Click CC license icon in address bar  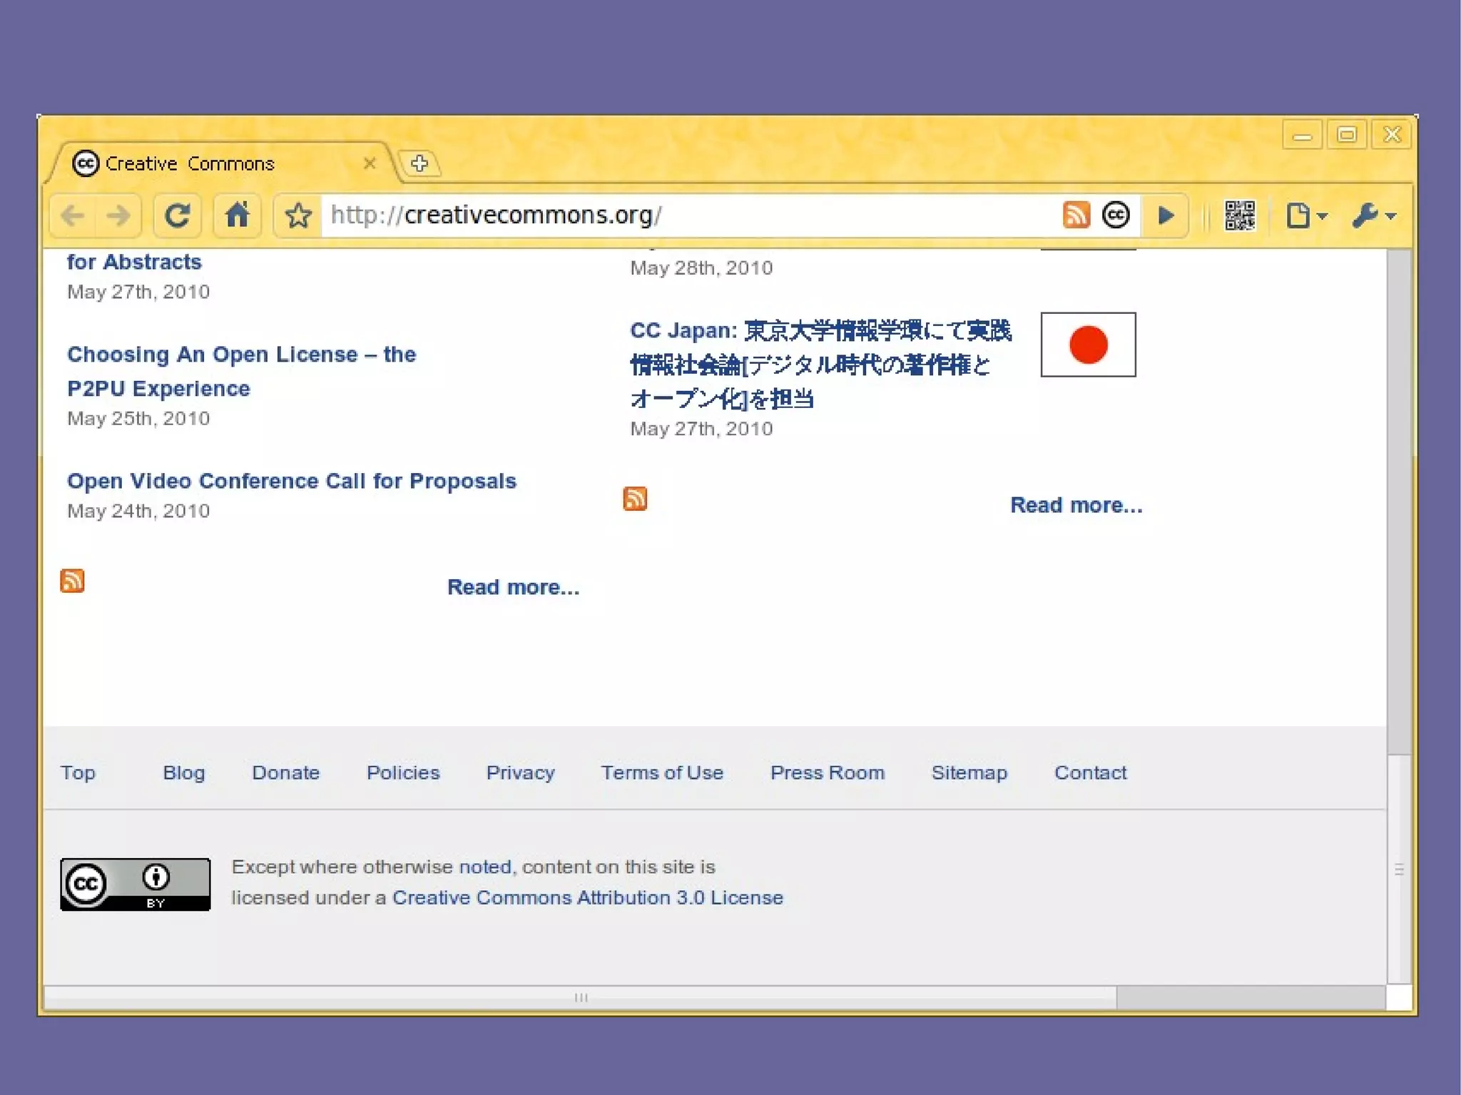tap(1116, 215)
